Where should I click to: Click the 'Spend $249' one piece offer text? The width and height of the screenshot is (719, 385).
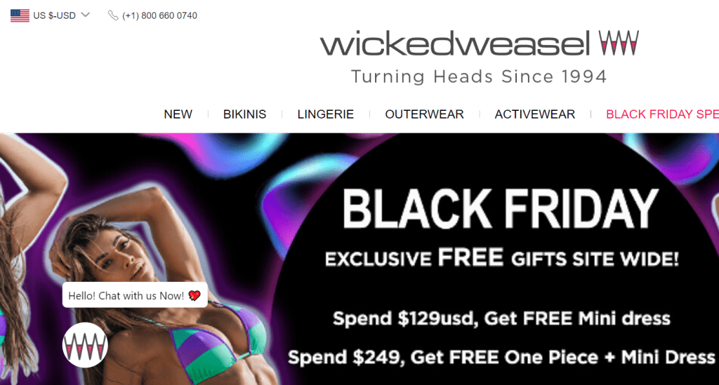point(501,357)
